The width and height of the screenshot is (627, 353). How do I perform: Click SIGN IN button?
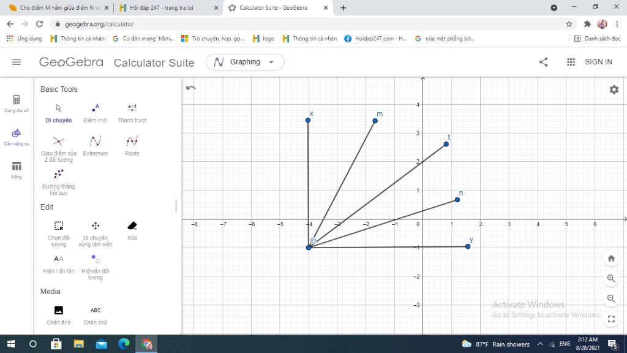[x=598, y=62]
